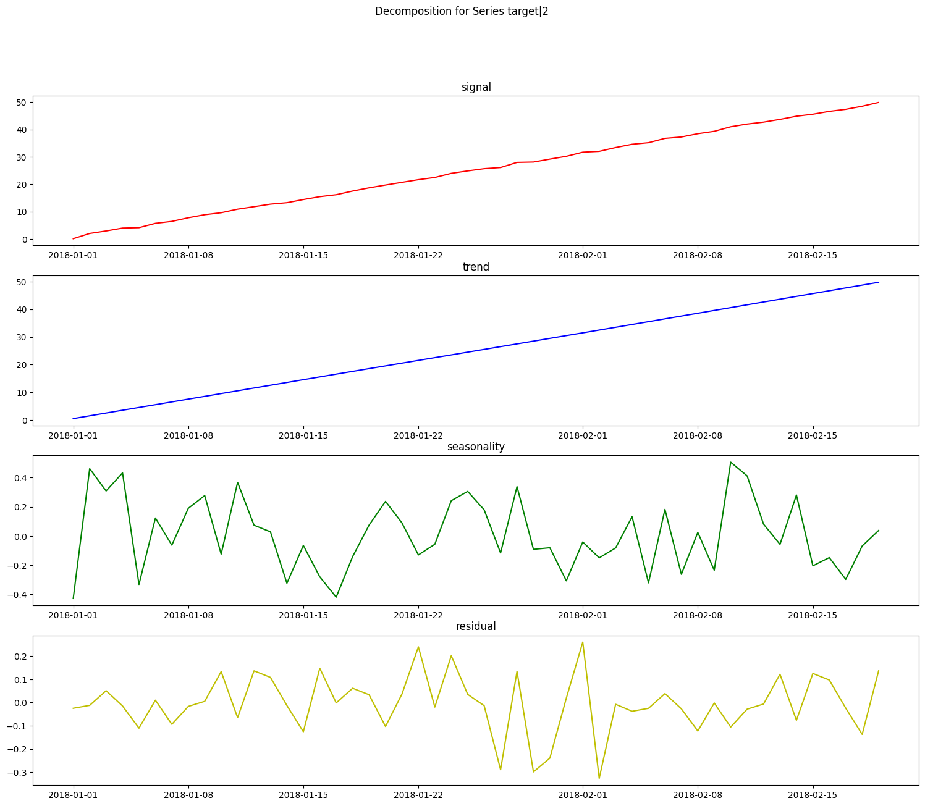925x806 pixels.
Task: Select the "0" y-tick on trend plot
Action: click(23, 420)
